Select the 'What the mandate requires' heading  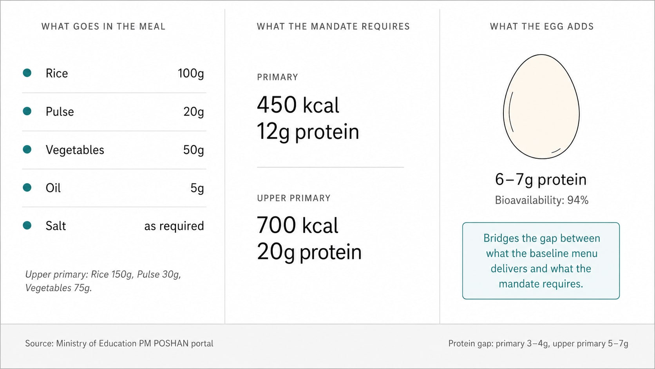click(333, 26)
